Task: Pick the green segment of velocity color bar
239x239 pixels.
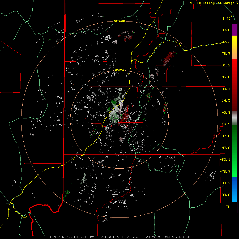Action: coord(234,151)
